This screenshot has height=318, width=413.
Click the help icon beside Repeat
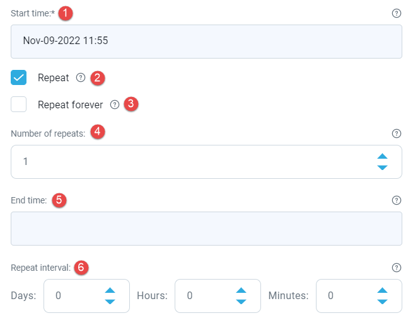pos(80,78)
